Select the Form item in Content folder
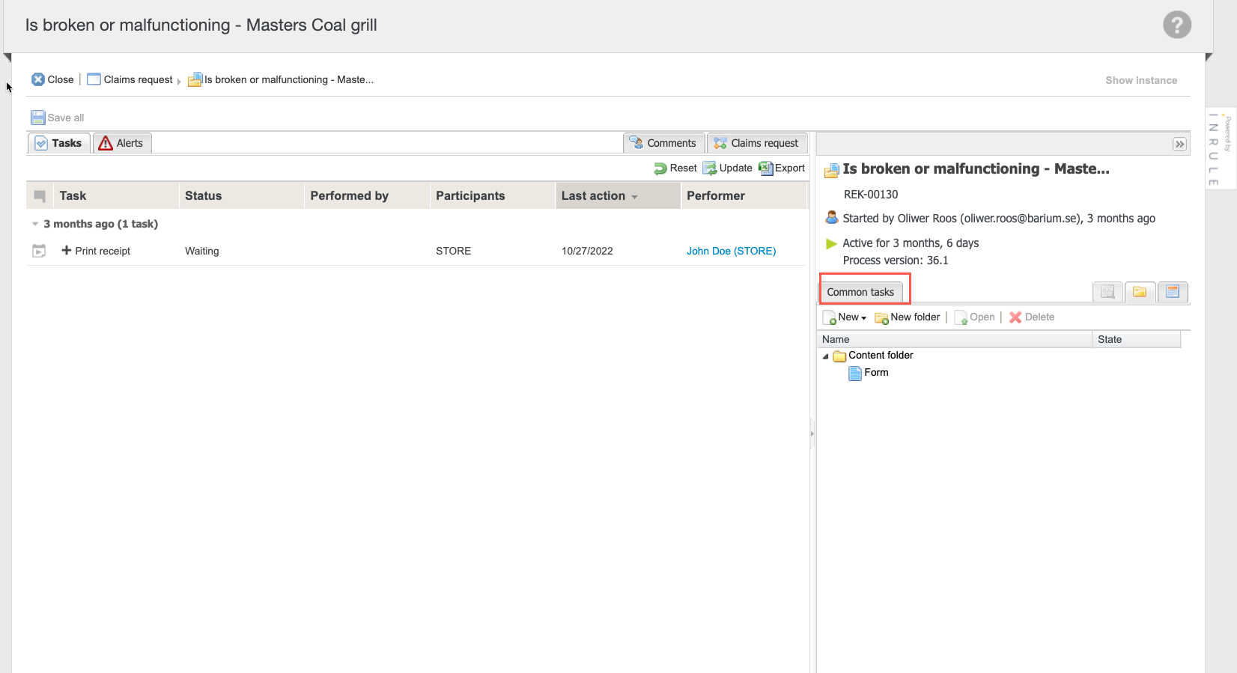 tap(875, 372)
